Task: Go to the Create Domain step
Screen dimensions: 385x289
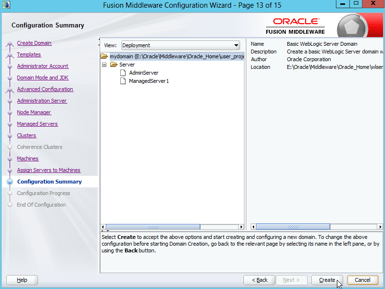Action: pos(34,43)
